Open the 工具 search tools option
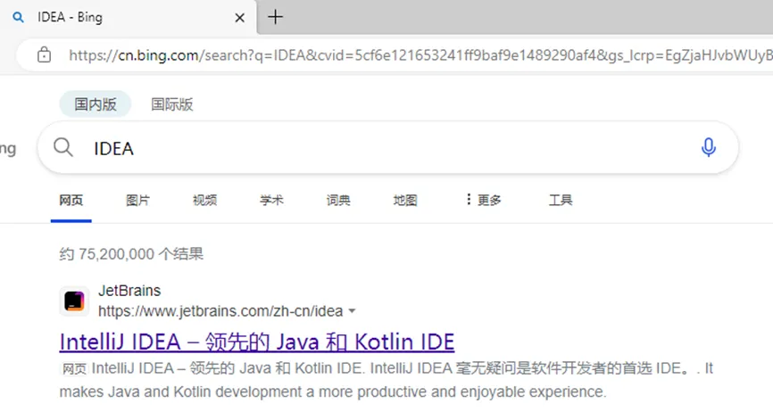 point(561,200)
